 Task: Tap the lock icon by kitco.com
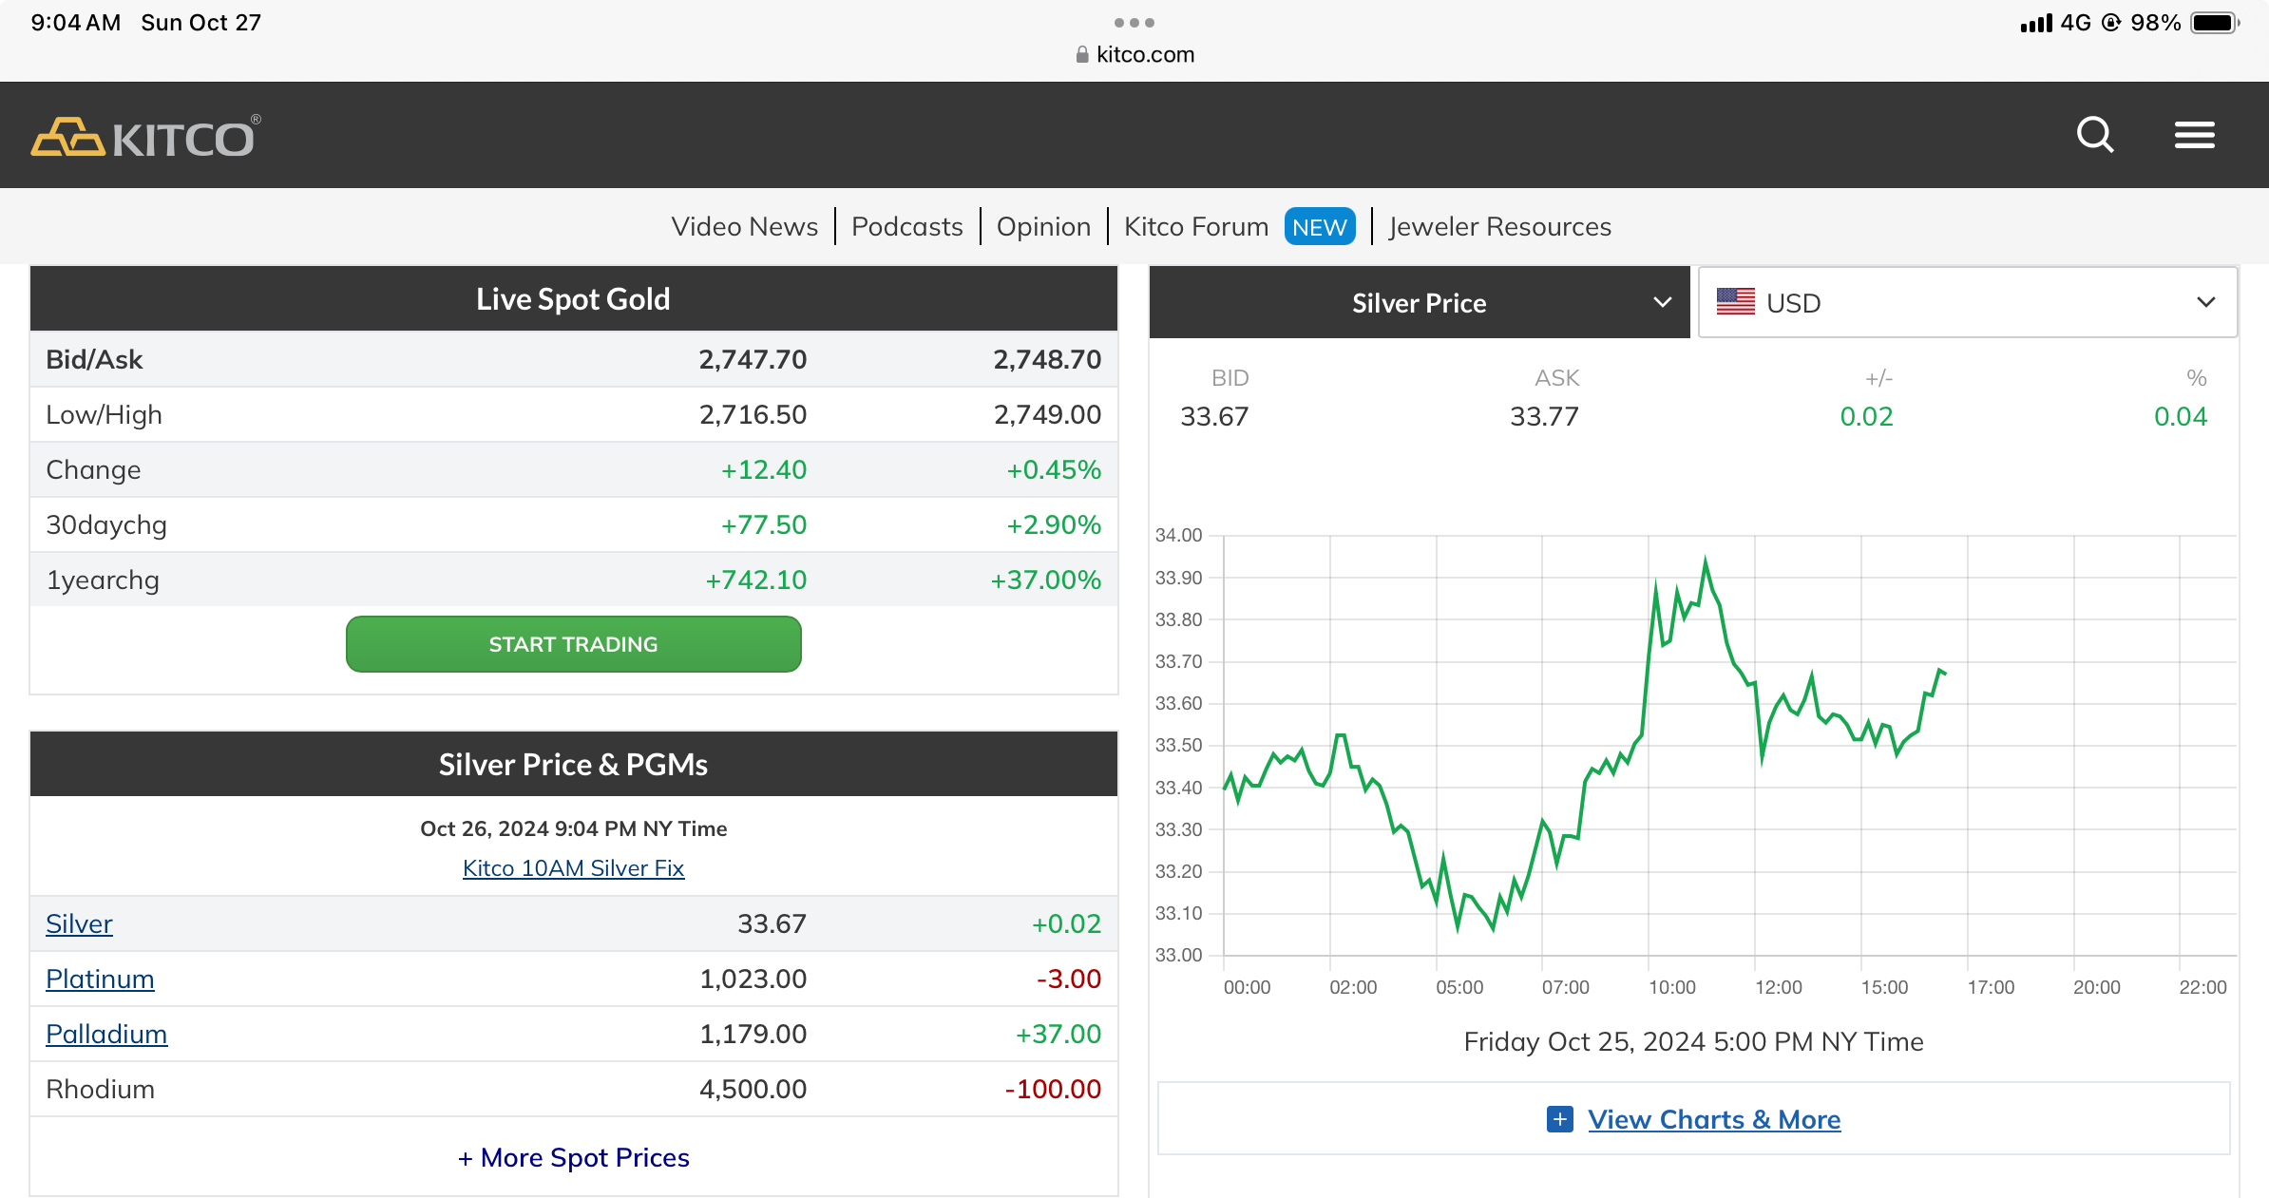[x=1081, y=55]
